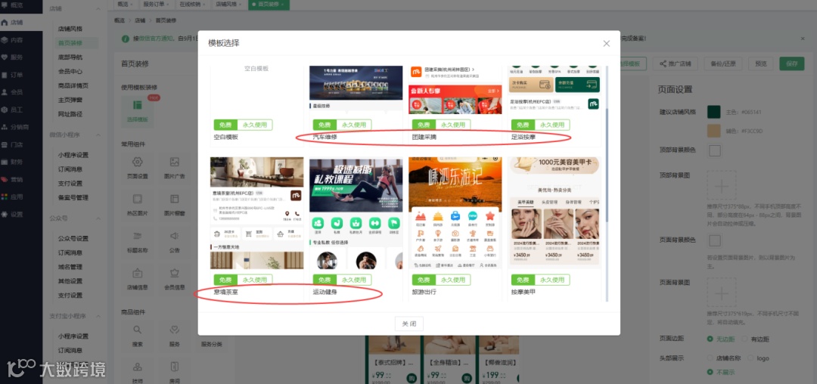Click the 备份/还原 button
Viewport: 817px width, 384px height.
(722, 63)
